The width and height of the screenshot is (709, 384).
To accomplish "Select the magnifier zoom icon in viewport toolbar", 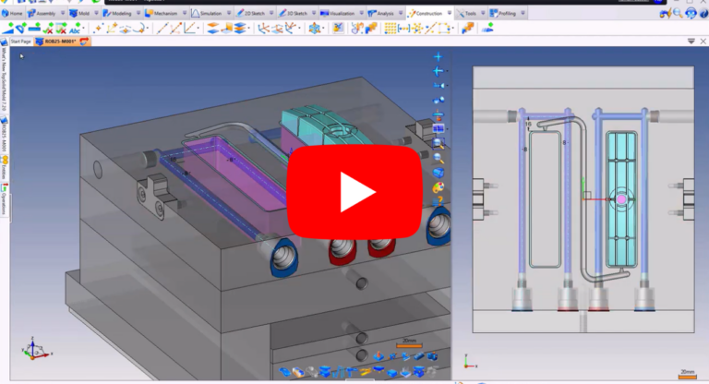I will click(439, 158).
